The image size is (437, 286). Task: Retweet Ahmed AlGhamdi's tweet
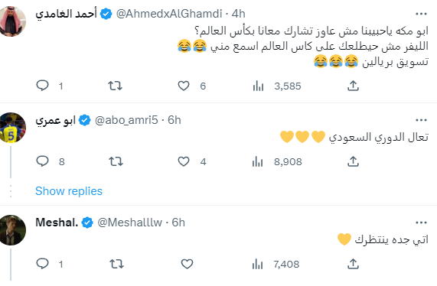click(x=115, y=86)
